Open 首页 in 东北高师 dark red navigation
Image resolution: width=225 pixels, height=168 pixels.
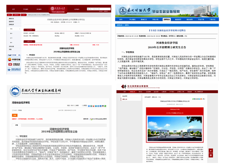125,92
